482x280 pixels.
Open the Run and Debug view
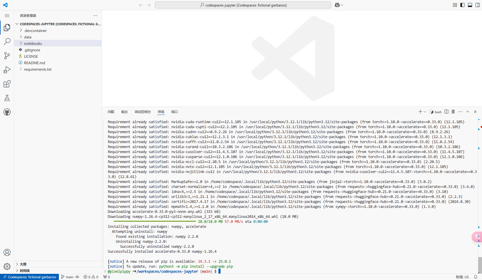[7, 70]
